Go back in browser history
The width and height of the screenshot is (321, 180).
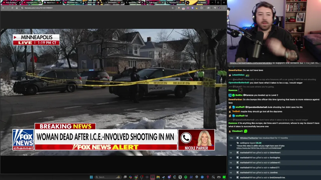click(x=3, y=8)
